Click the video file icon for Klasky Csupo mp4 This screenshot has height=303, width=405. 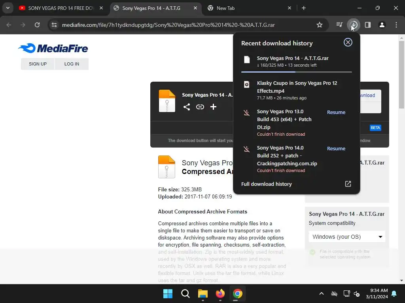(x=247, y=84)
